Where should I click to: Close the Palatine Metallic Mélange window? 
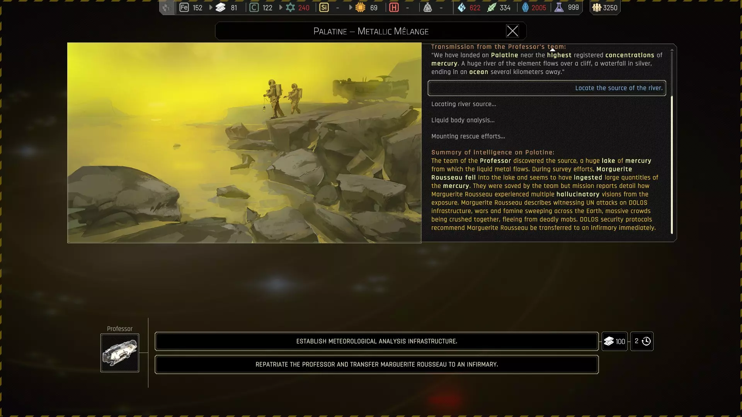(512, 31)
